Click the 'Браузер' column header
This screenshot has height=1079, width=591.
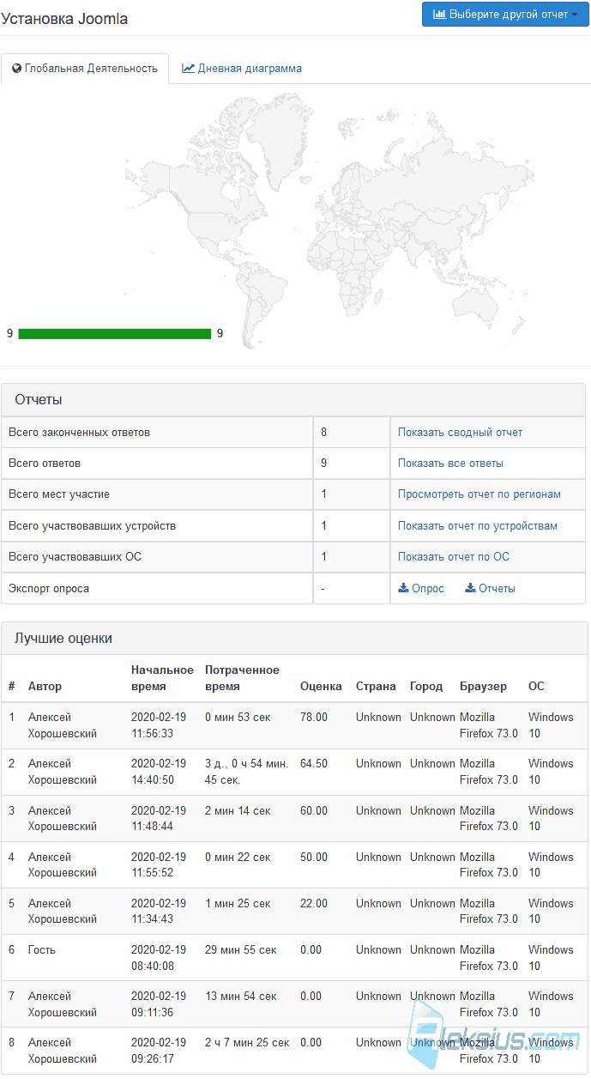[483, 686]
